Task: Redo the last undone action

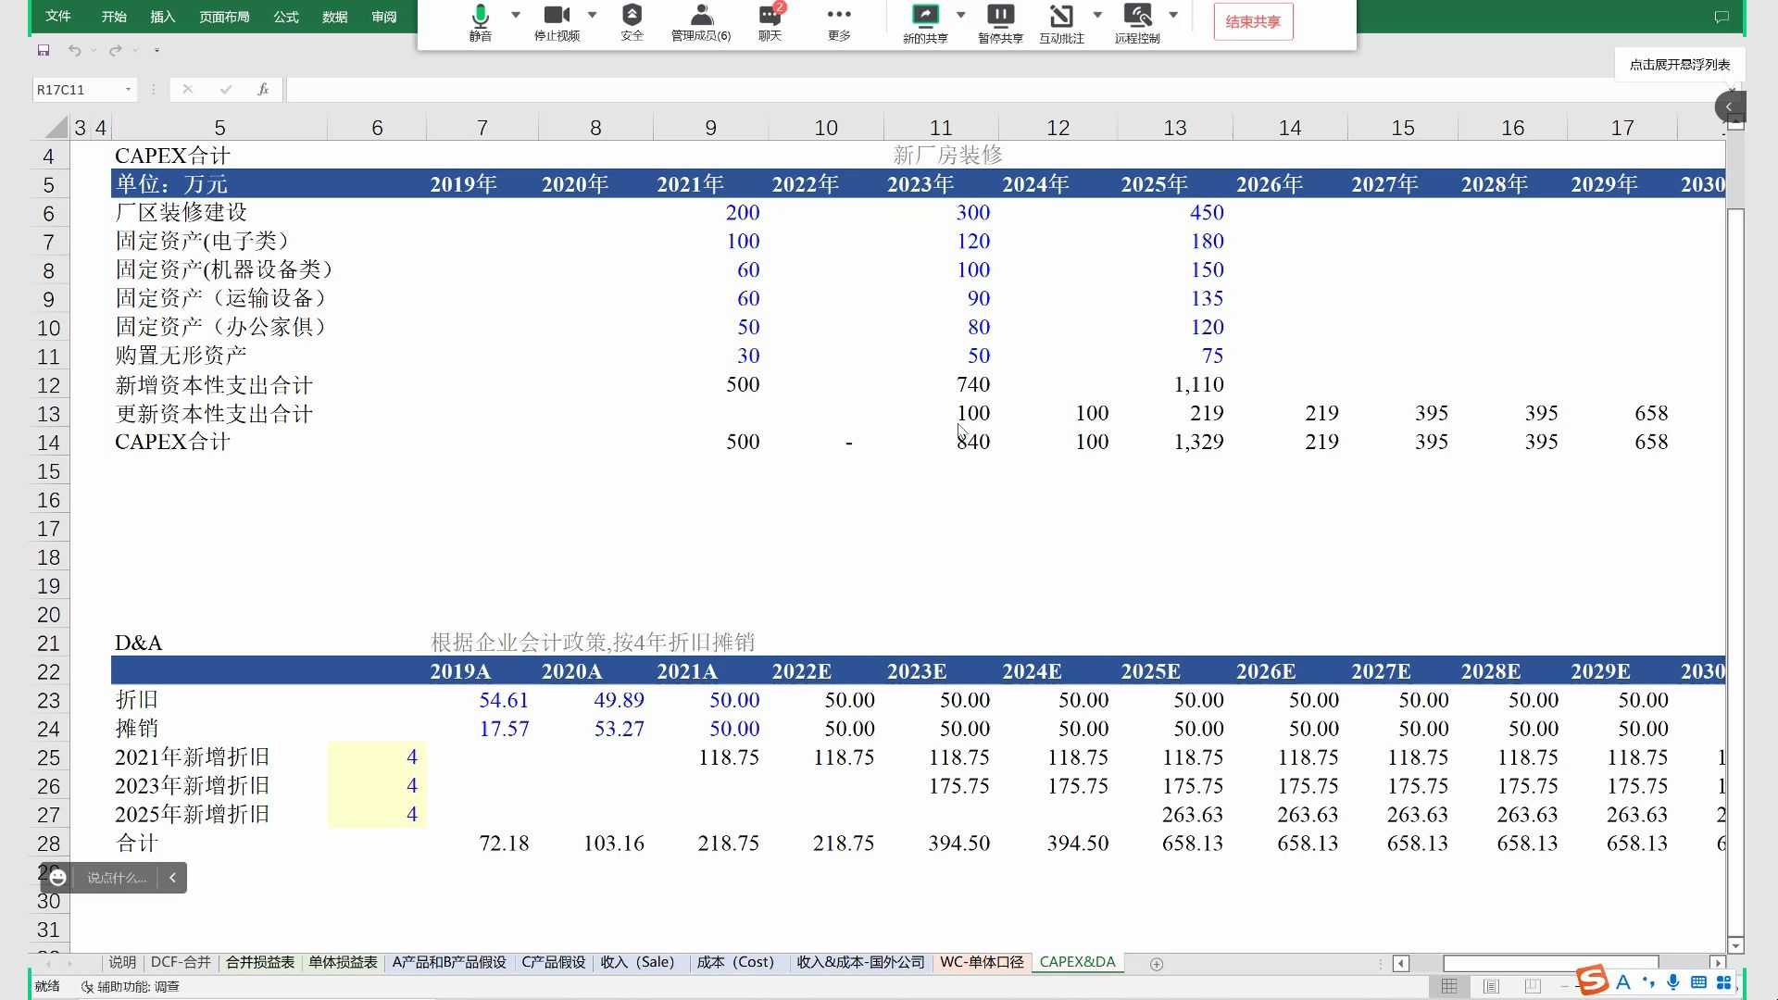Action: pyautogui.click(x=115, y=50)
